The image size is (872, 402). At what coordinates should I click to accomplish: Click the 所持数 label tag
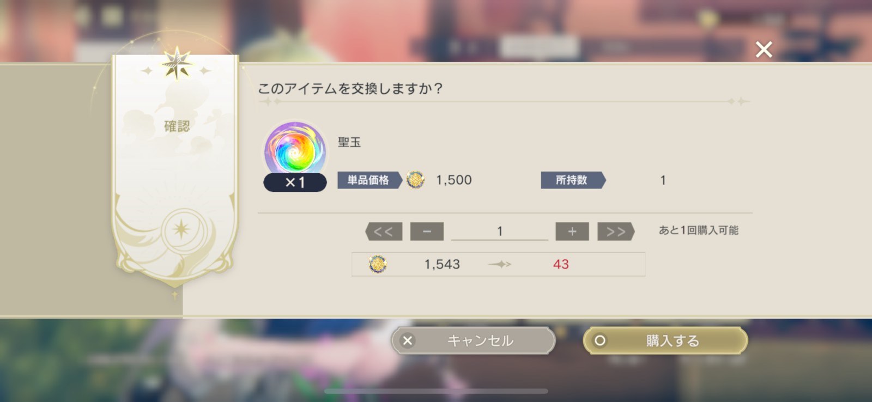coord(573,180)
